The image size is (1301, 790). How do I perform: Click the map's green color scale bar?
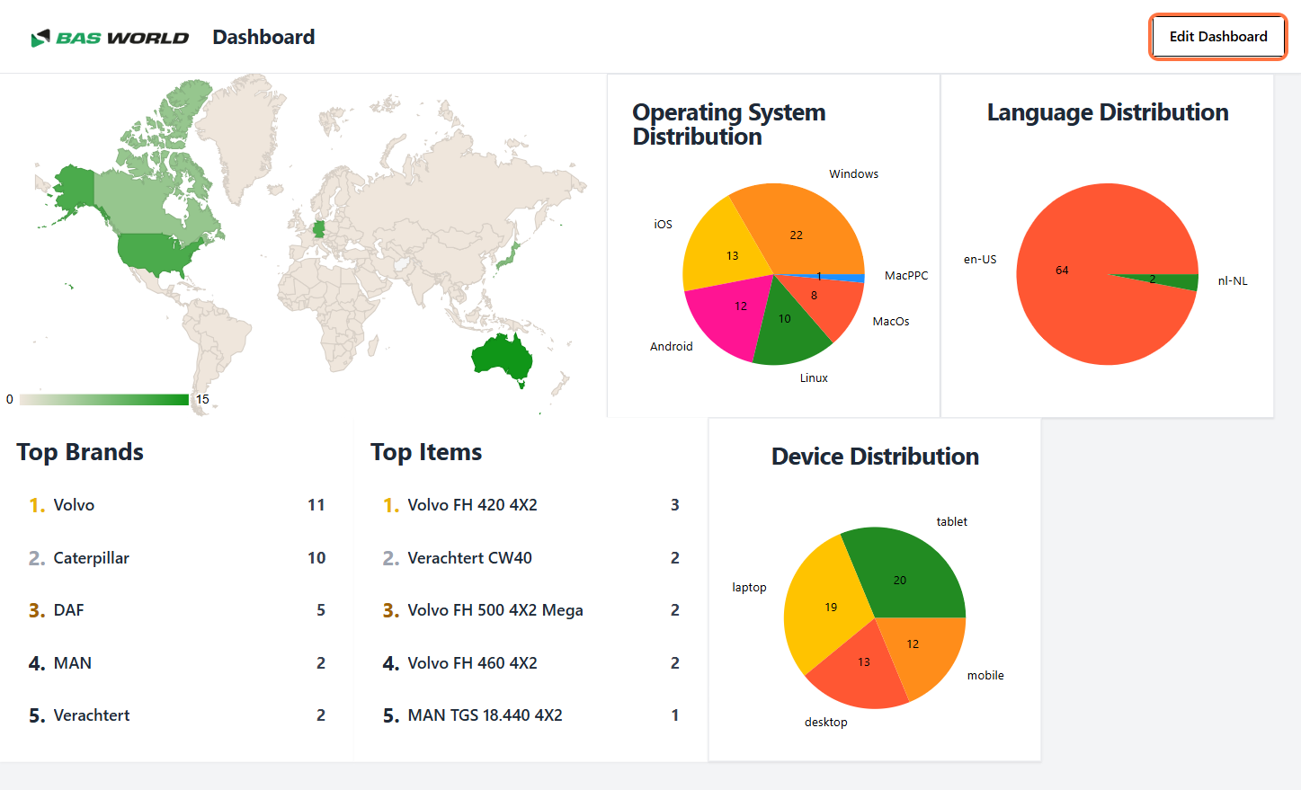pos(103,399)
